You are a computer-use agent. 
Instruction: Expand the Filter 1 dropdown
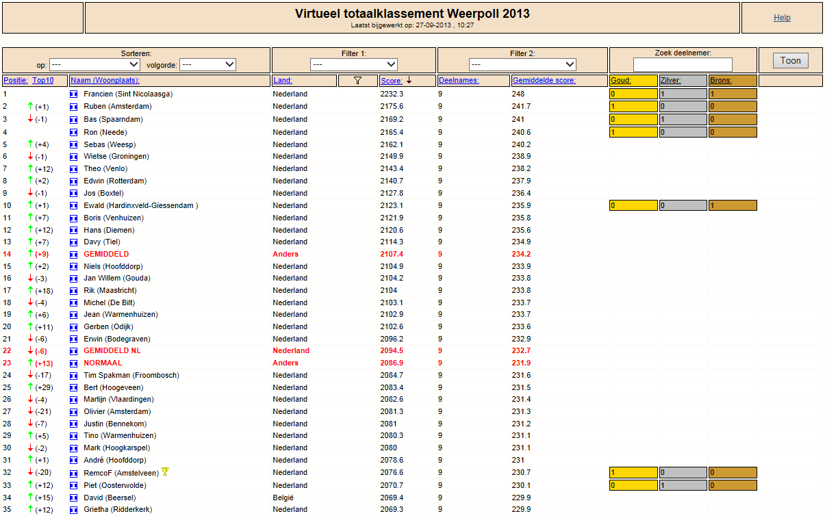pyautogui.click(x=354, y=64)
